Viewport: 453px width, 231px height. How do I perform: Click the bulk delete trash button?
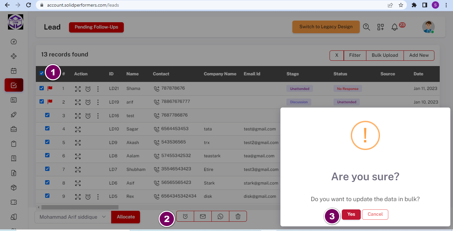(x=238, y=216)
